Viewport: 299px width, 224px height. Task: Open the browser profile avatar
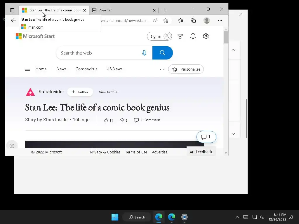pyautogui.click(x=207, y=20)
